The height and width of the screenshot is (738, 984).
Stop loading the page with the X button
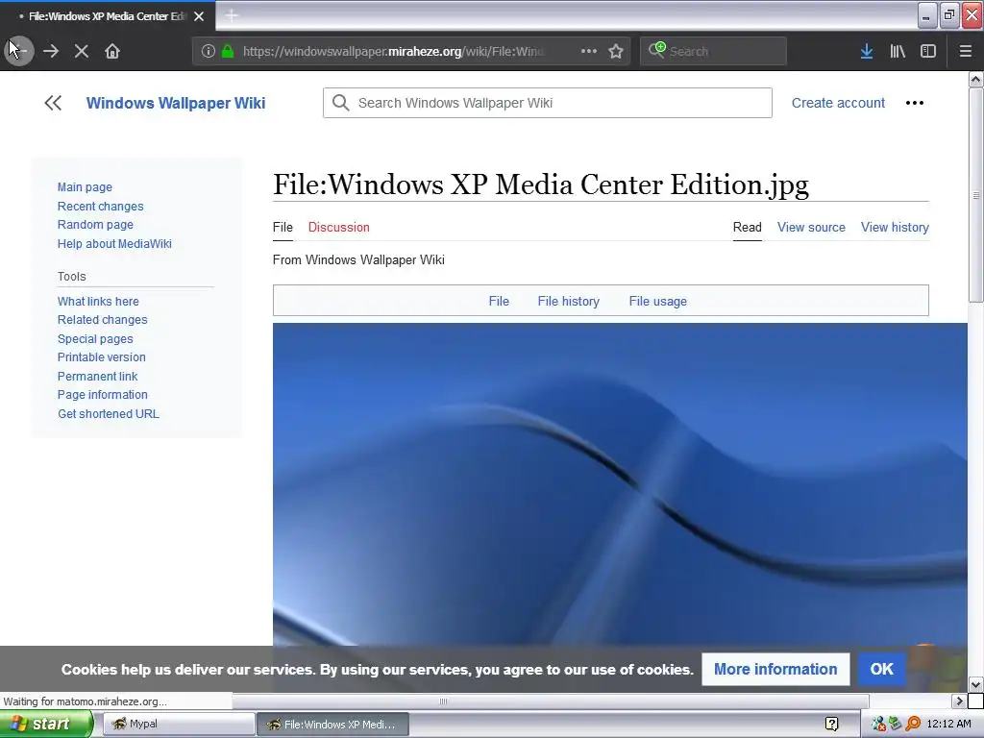82,51
